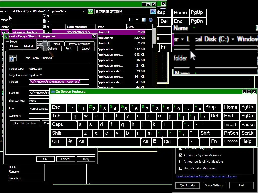Click the left Ctrl key on the On-Screen Keyboard
Screen dimensions: 258x193
pyautogui.click(x=58, y=142)
